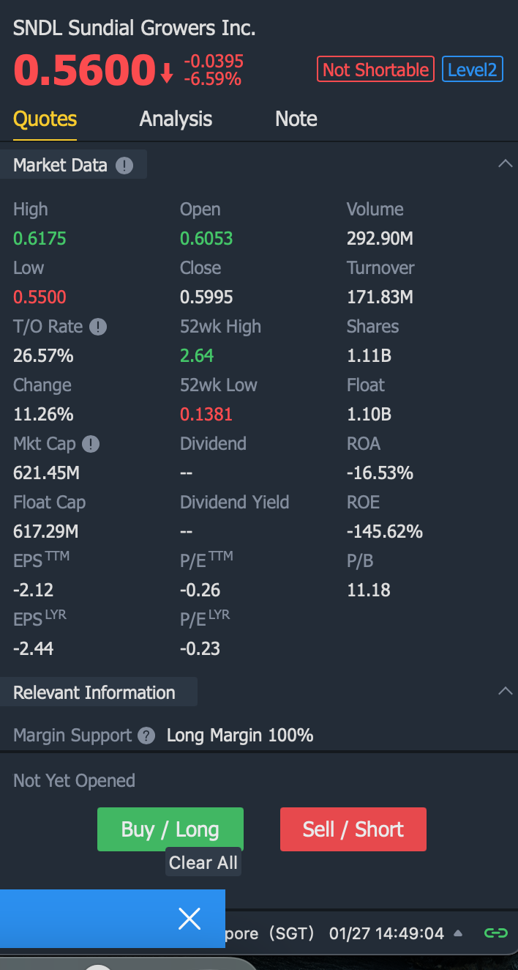Switch to the Note tab
The width and height of the screenshot is (518, 970).
tap(296, 119)
